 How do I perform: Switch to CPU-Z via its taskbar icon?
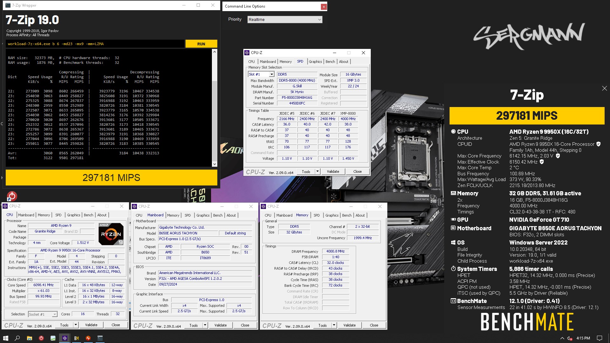point(64,338)
